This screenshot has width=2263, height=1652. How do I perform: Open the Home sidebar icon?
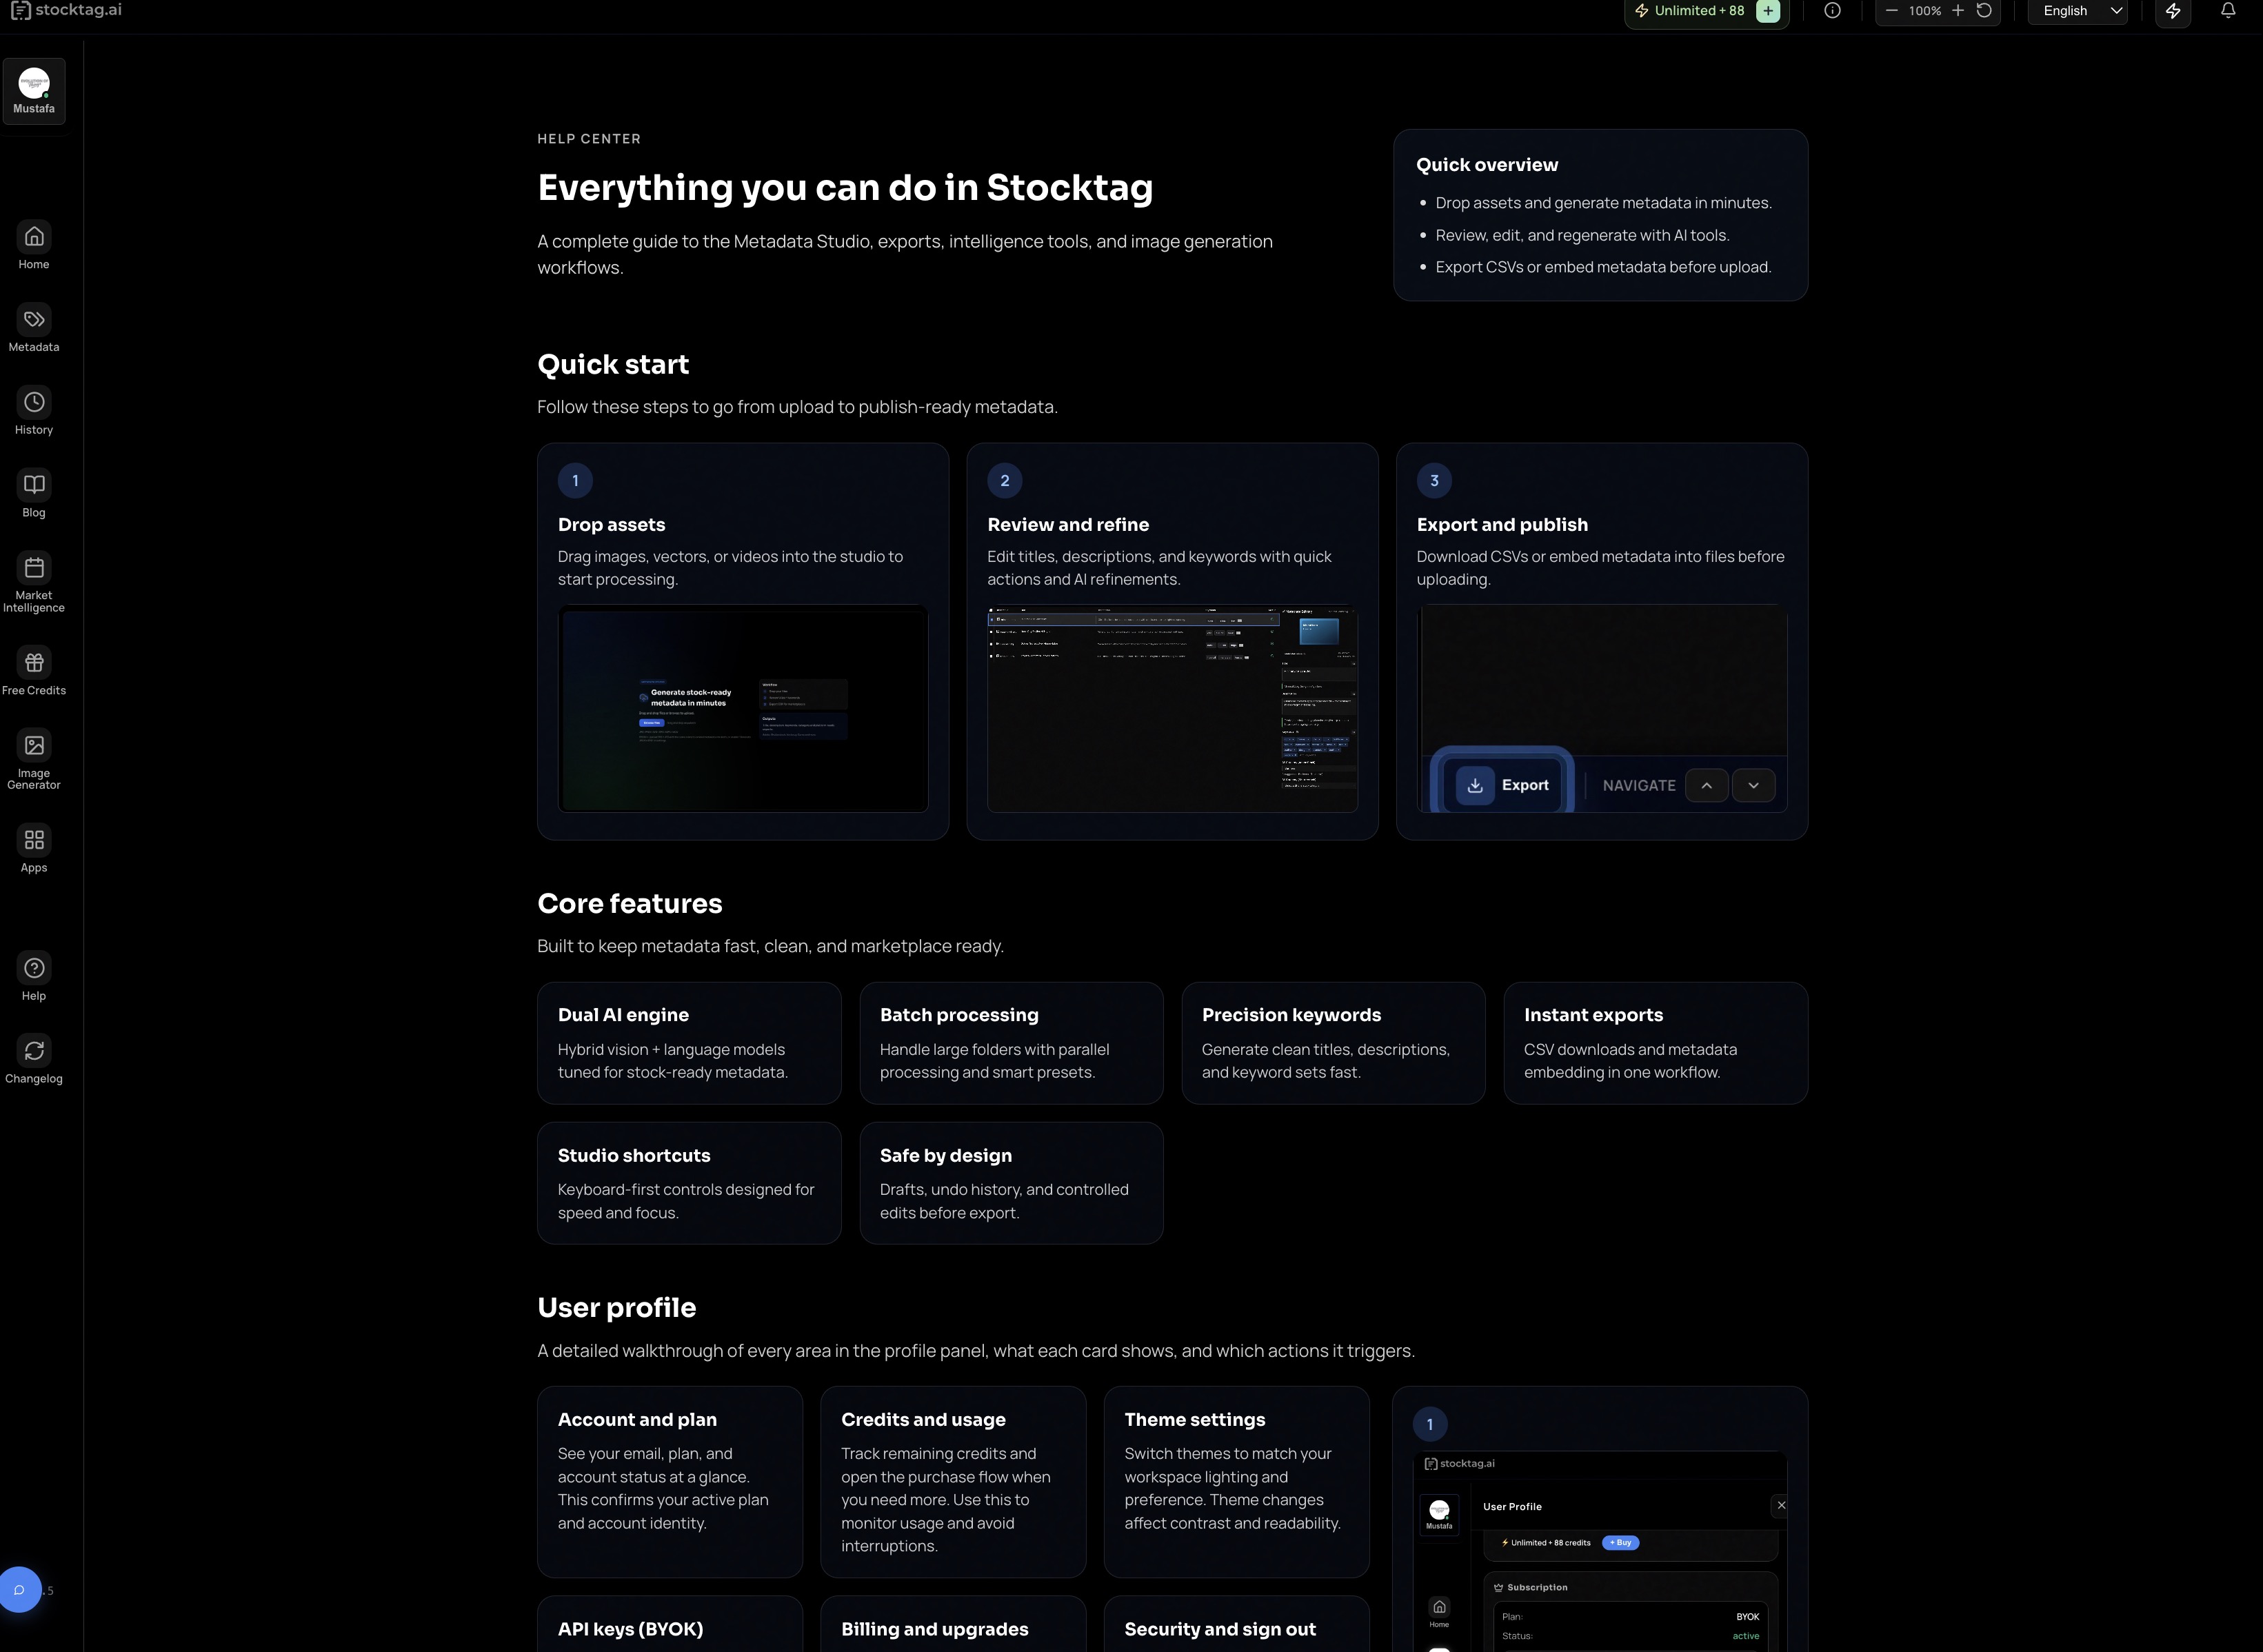click(x=34, y=237)
